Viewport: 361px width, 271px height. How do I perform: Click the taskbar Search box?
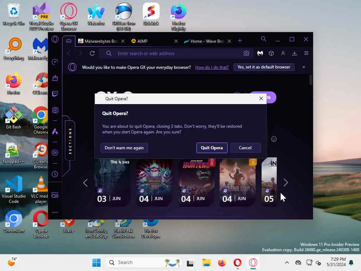144,263
